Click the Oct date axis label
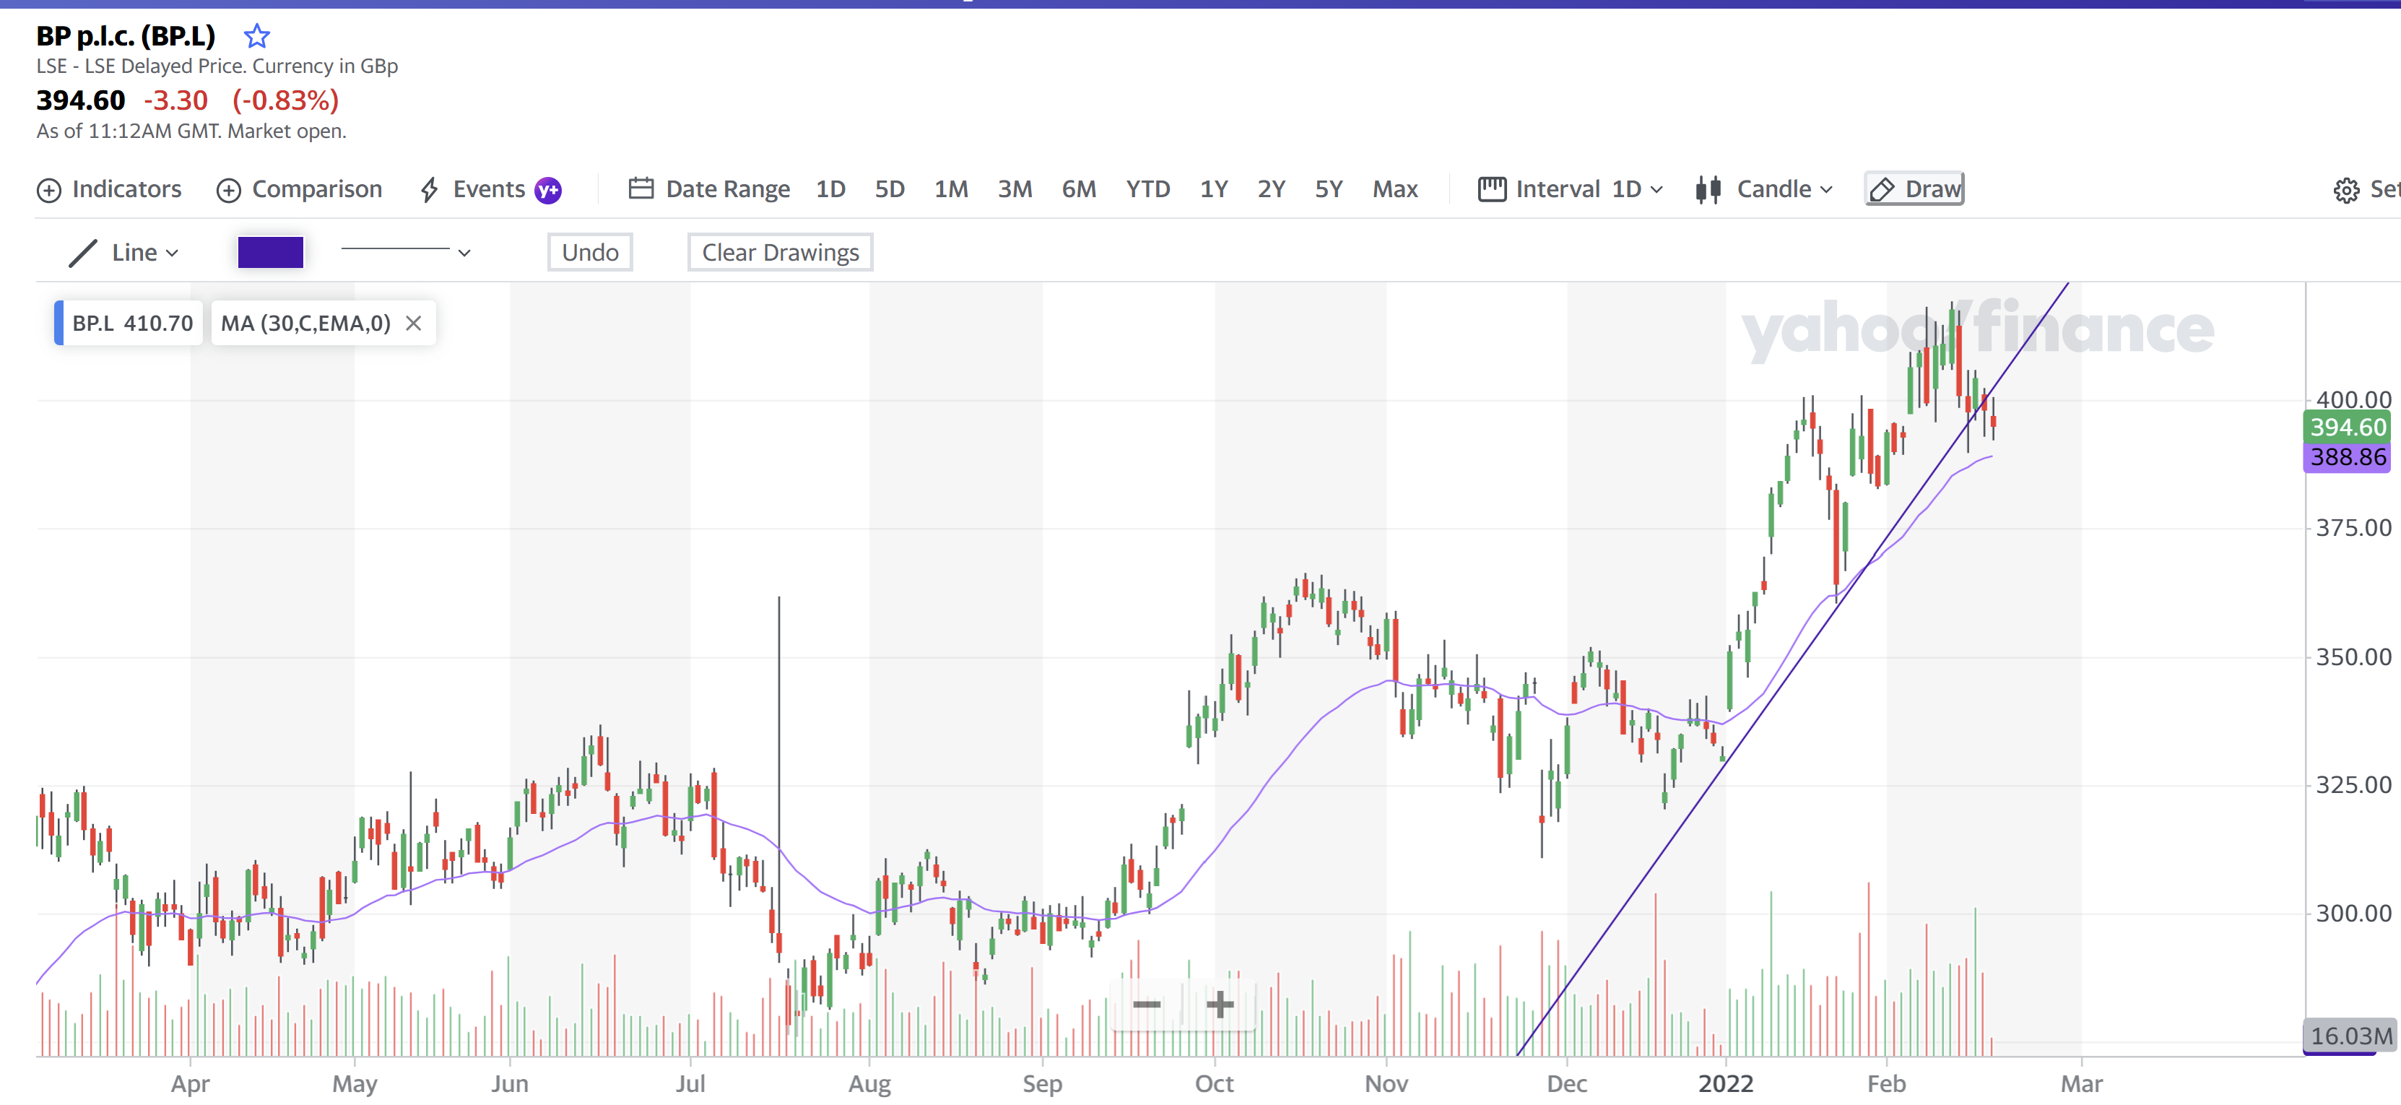Image resolution: width=2401 pixels, height=1105 pixels. 1215,1083
